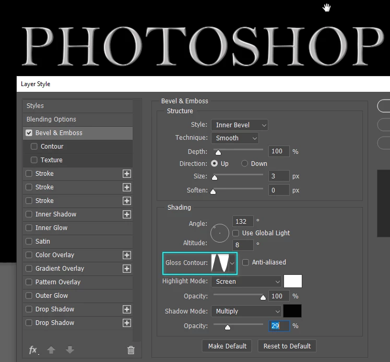Select the Gradient Overlay effect row
Image resolution: width=390 pixels, height=362 pixels.
(78, 269)
